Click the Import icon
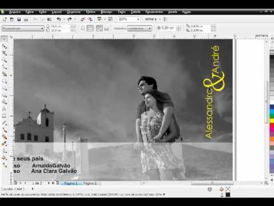 83,19
